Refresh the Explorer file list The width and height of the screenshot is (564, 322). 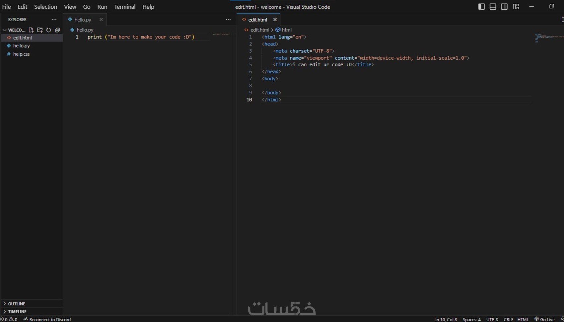[x=49, y=30]
